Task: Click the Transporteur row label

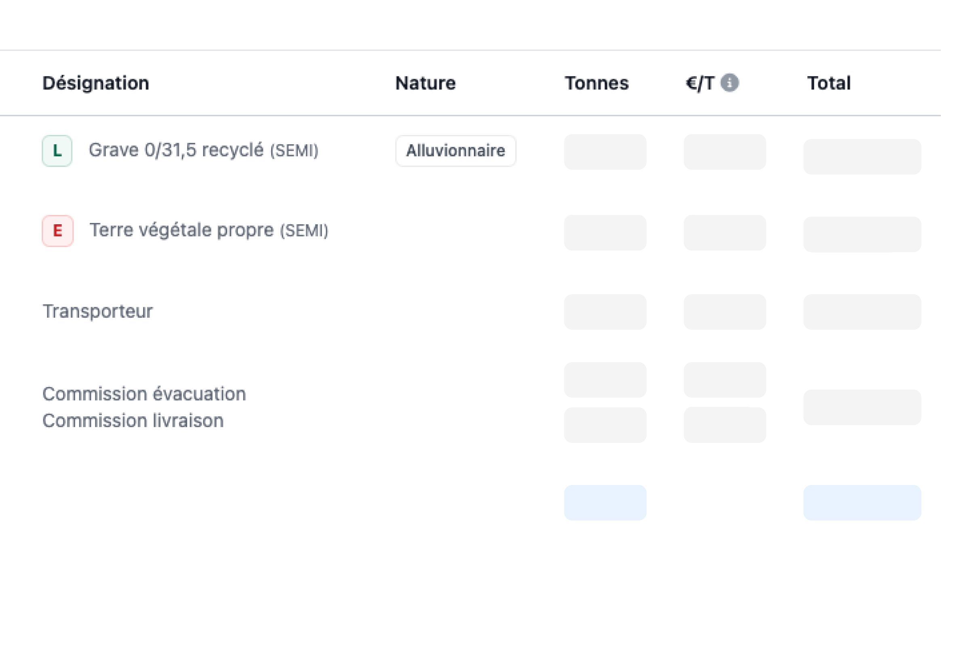Action: click(x=98, y=312)
